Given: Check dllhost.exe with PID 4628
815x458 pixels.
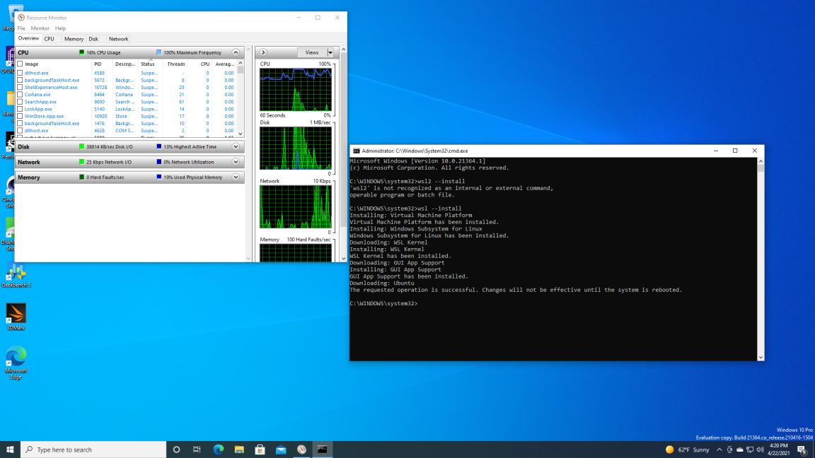Looking at the screenshot, I should 20,131.
